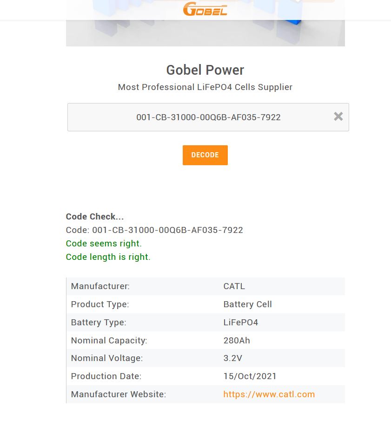This screenshot has width=391, height=426.
Task: Select the Manufacturer CATL value
Action: [234, 286]
